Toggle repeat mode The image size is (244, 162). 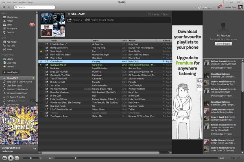click(238, 158)
